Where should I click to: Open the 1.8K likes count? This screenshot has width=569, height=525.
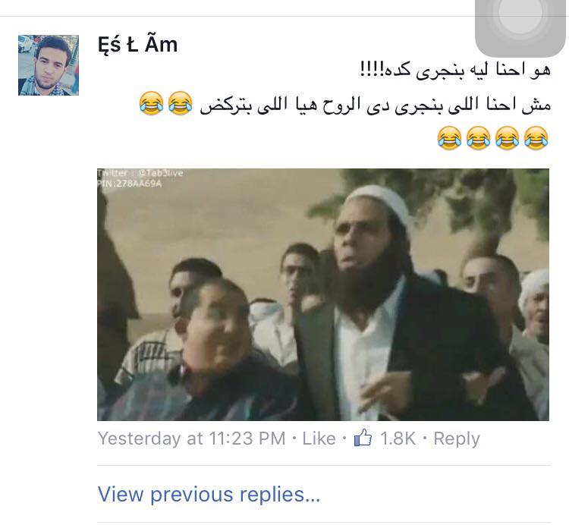point(398,439)
